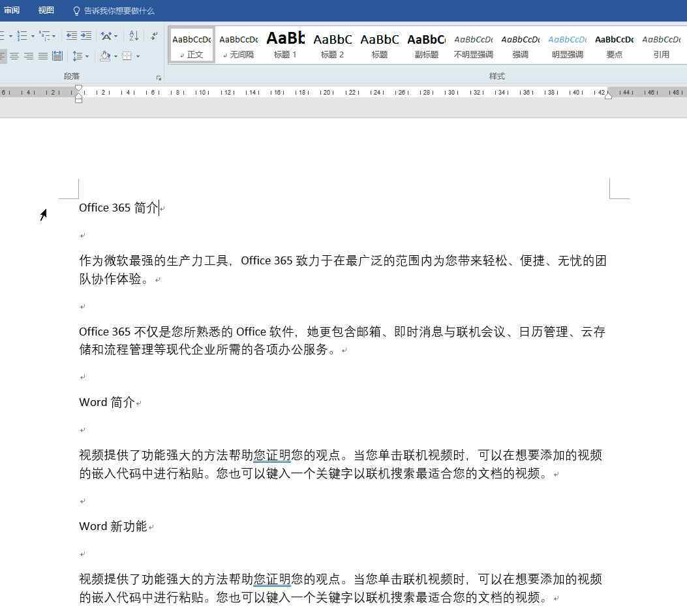Open the paragraph settings dialog launcher
This screenshot has height=609, width=687.
click(159, 78)
